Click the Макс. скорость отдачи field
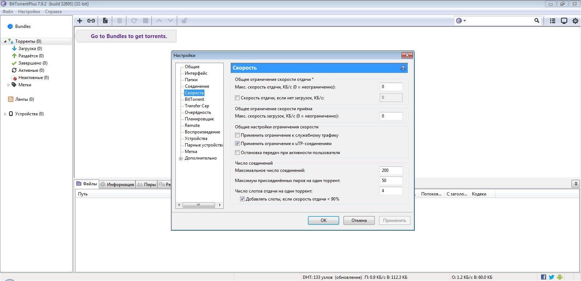This screenshot has width=581, height=281. pyautogui.click(x=391, y=87)
